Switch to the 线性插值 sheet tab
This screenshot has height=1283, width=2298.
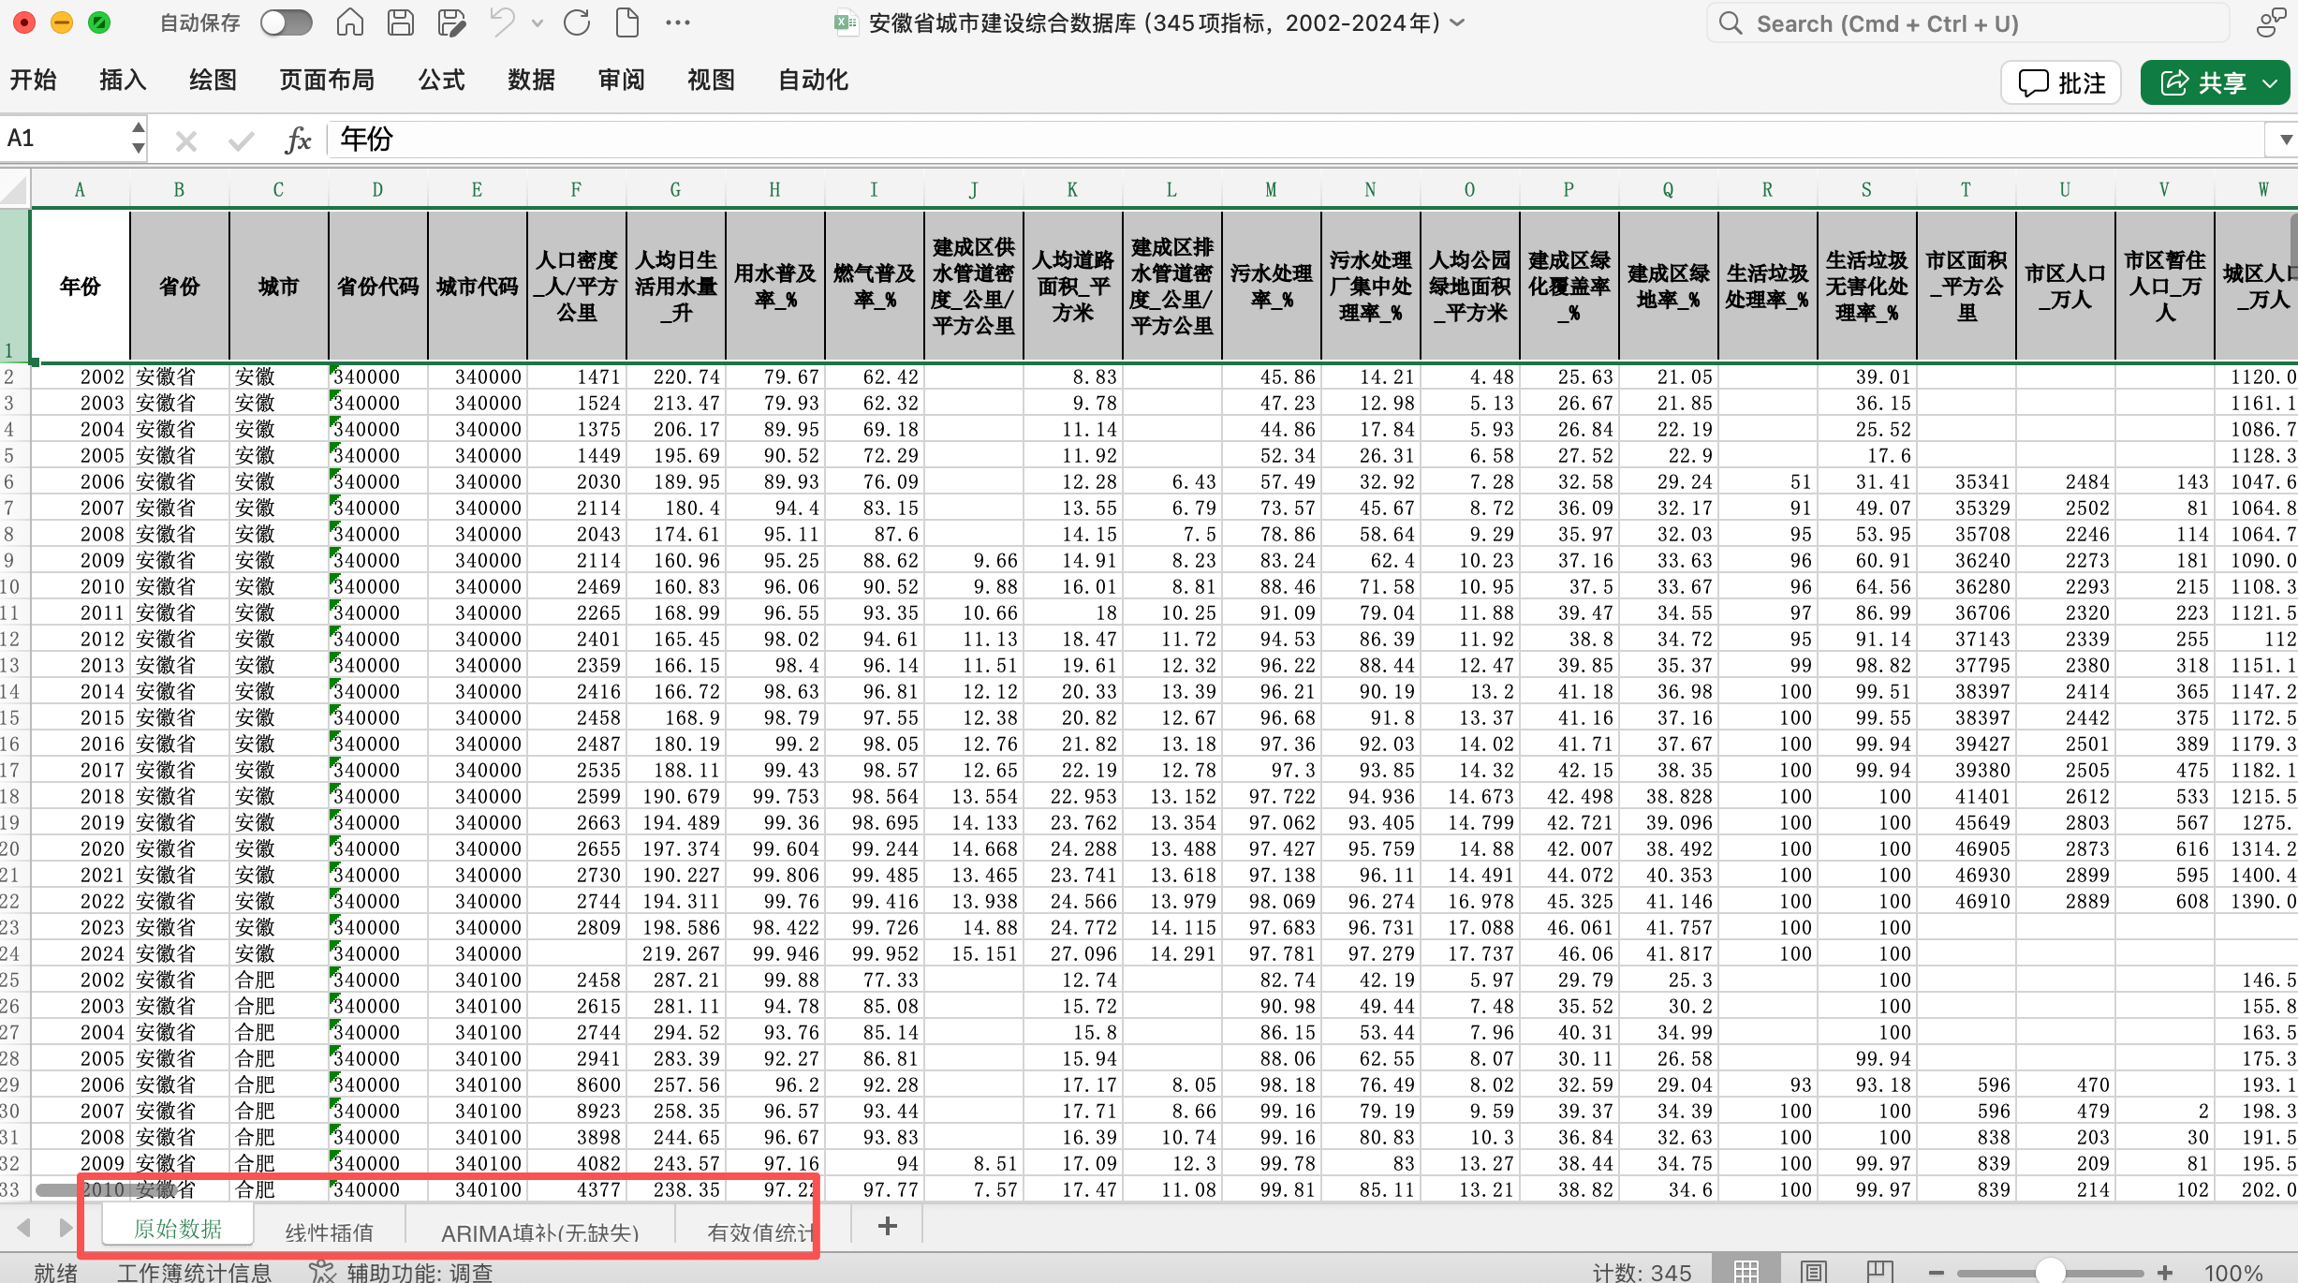[x=329, y=1231]
